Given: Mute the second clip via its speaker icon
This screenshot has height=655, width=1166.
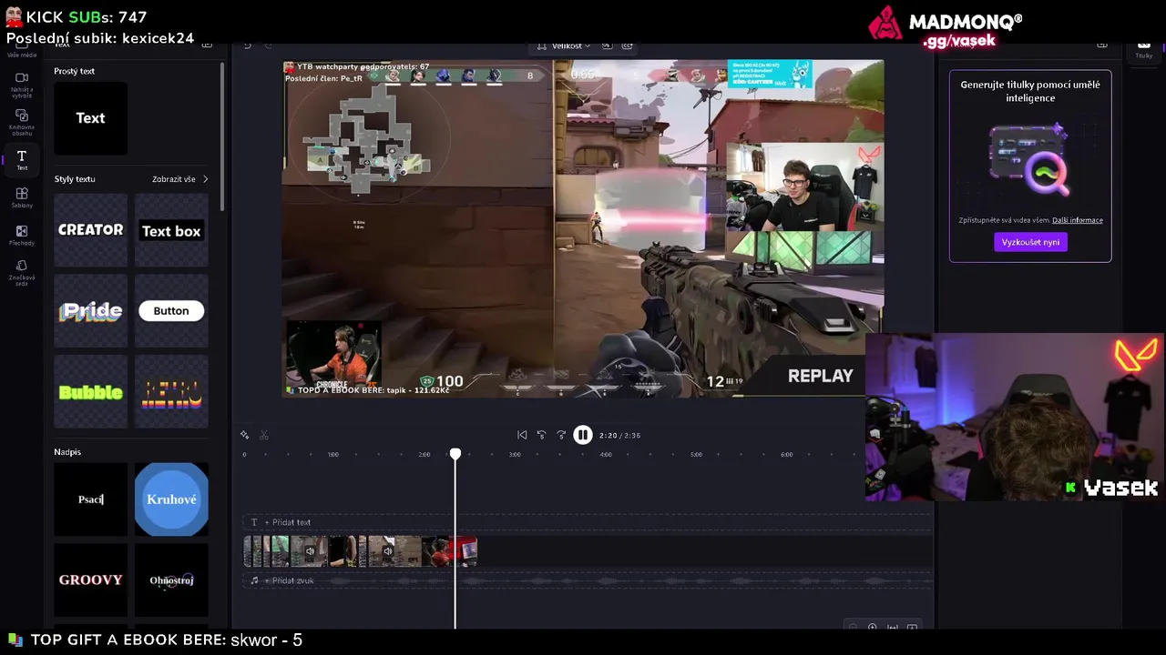Looking at the screenshot, I should [x=388, y=551].
